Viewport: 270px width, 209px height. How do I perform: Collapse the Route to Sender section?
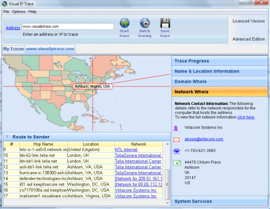tap(7, 136)
